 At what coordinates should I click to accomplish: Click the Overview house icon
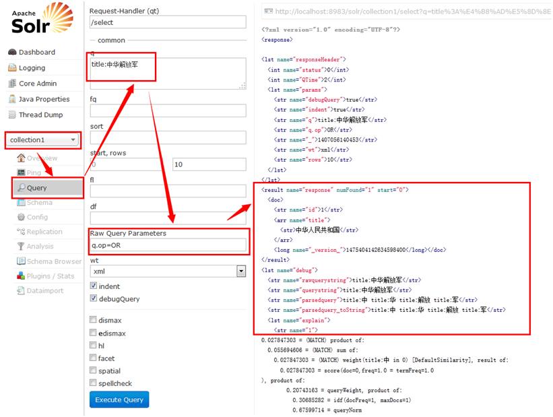(21, 158)
